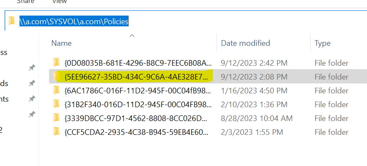
Task: Select the {31B2F340-016D-11D2 folder icon
Action: pos(56,104)
